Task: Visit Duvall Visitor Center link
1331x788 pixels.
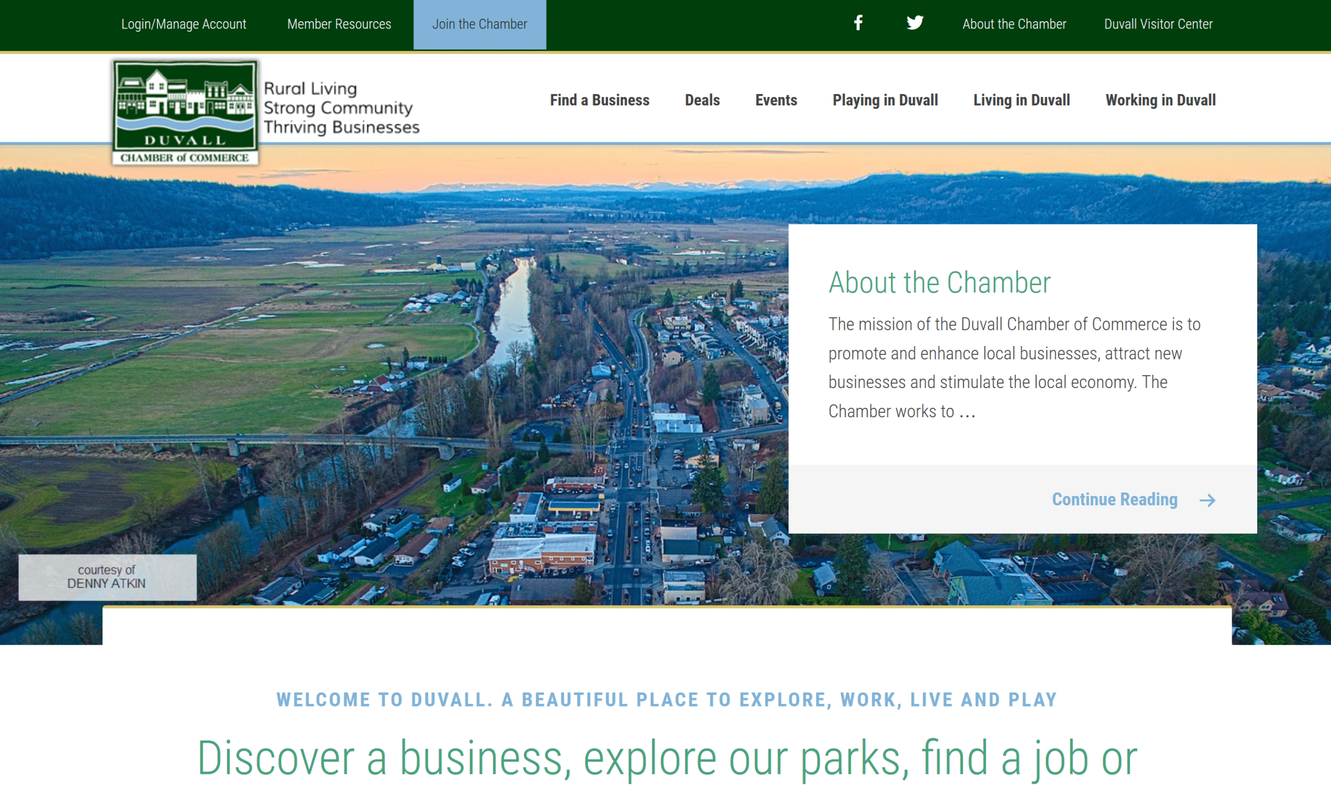Action: (1158, 24)
